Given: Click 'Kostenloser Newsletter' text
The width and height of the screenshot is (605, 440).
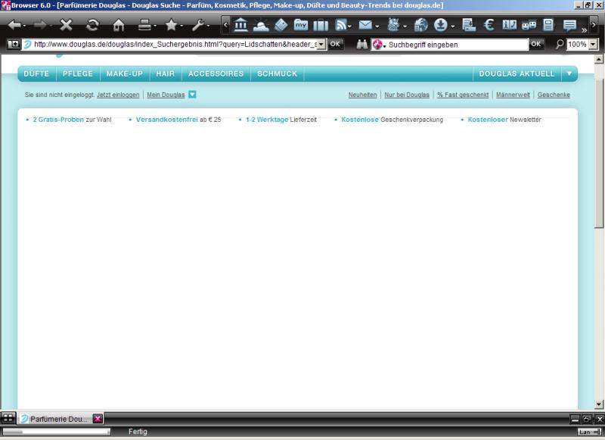Looking at the screenshot, I should tap(504, 120).
